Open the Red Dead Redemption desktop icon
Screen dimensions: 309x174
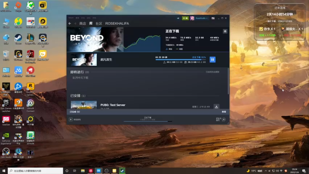point(31,57)
